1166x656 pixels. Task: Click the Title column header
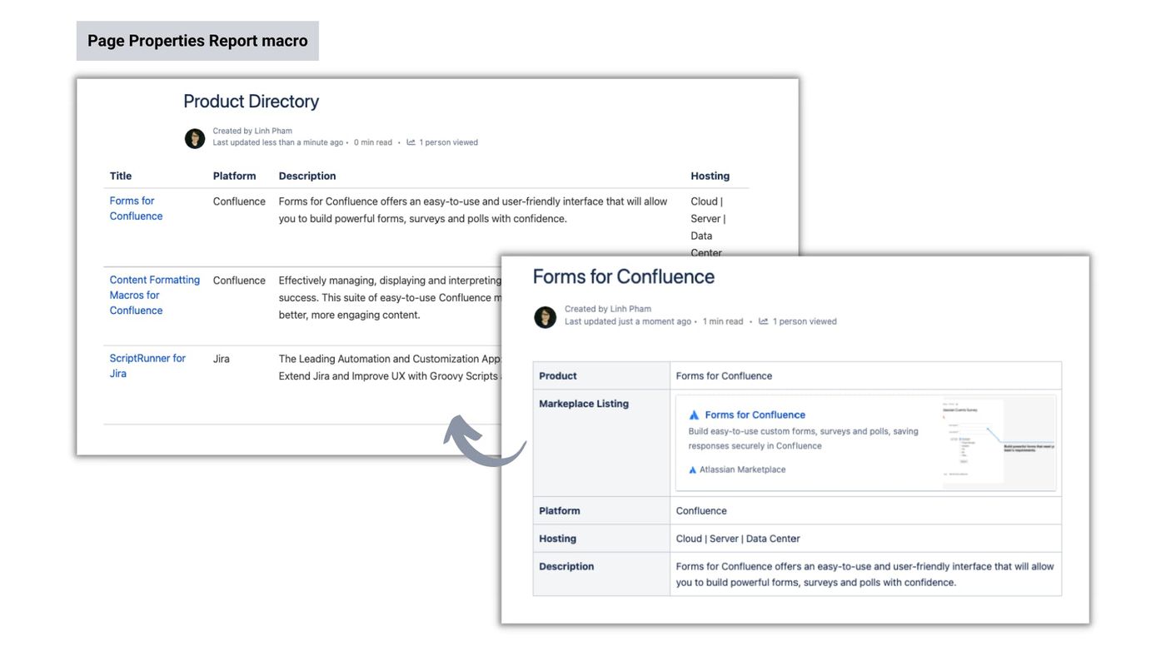point(120,176)
